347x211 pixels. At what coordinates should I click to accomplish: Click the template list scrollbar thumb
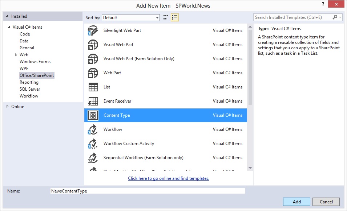coord(250,67)
